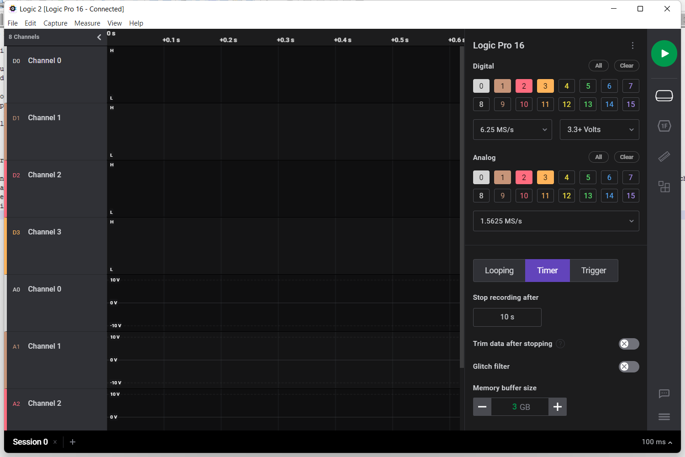Start capture with the green play button
Image resolution: width=685 pixels, height=457 pixels.
tap(664, 53)
